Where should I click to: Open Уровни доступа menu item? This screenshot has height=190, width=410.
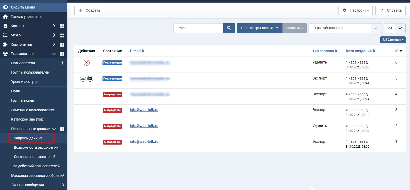[x=24, y=82]
